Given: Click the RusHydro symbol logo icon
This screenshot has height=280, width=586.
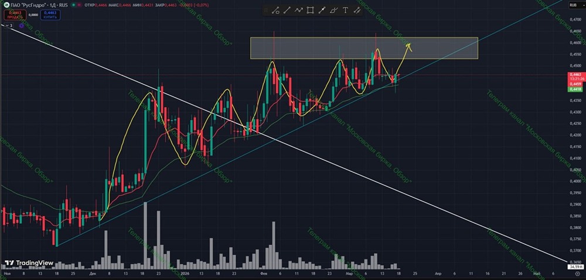Looking at the screenshot, I should point(7,6).
